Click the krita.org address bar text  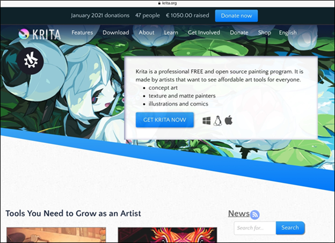(170, 3)
